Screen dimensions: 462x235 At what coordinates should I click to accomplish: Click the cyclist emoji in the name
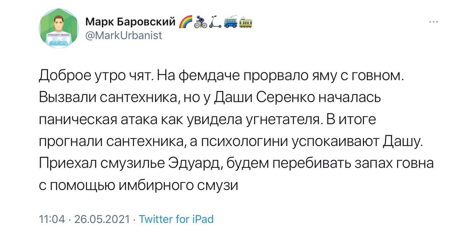point(201,22)
